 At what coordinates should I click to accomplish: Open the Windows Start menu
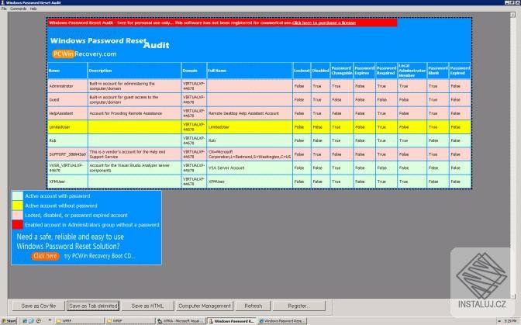[x=9, y=321]
